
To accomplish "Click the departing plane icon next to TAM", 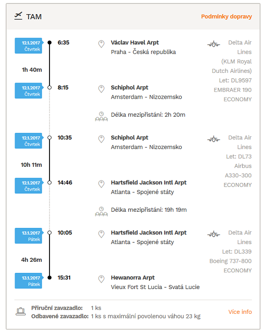I will [x=18, y=16].
